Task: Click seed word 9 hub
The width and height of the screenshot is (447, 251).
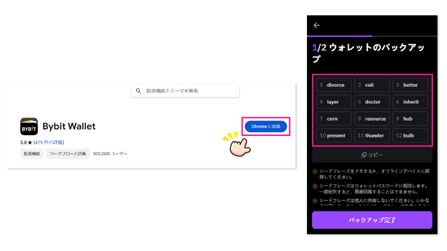Action: (410, 119)
